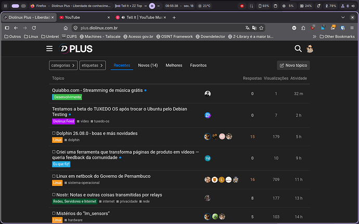359x224 pixels.
Task: Open the weather 21°C indicator
Action: click(x=204, y=6)
